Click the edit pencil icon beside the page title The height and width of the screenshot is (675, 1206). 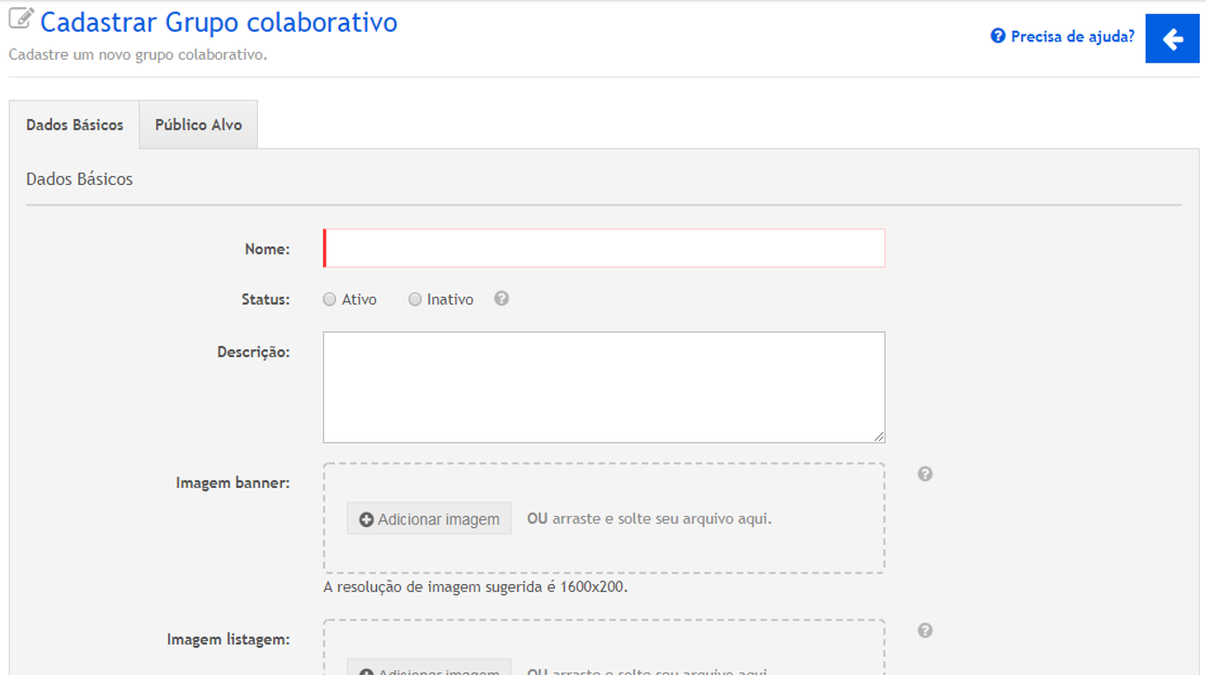pos(21,19)
